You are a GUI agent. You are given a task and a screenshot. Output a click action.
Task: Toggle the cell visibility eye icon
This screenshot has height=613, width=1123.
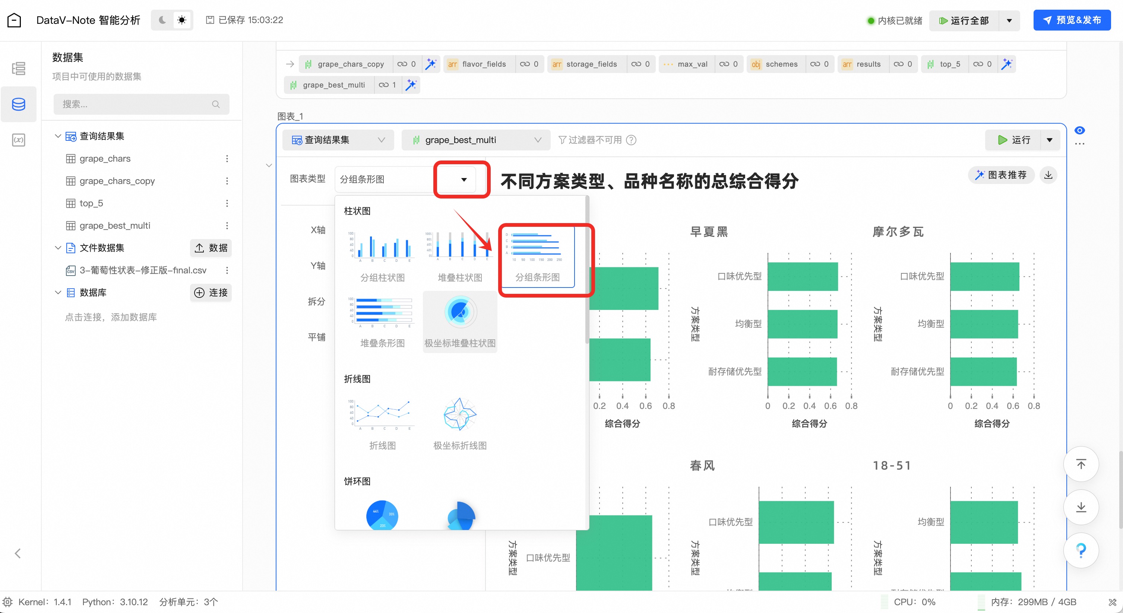point(1079,130)
